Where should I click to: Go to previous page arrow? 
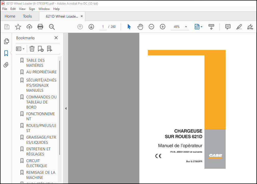[x=80, y=27]
